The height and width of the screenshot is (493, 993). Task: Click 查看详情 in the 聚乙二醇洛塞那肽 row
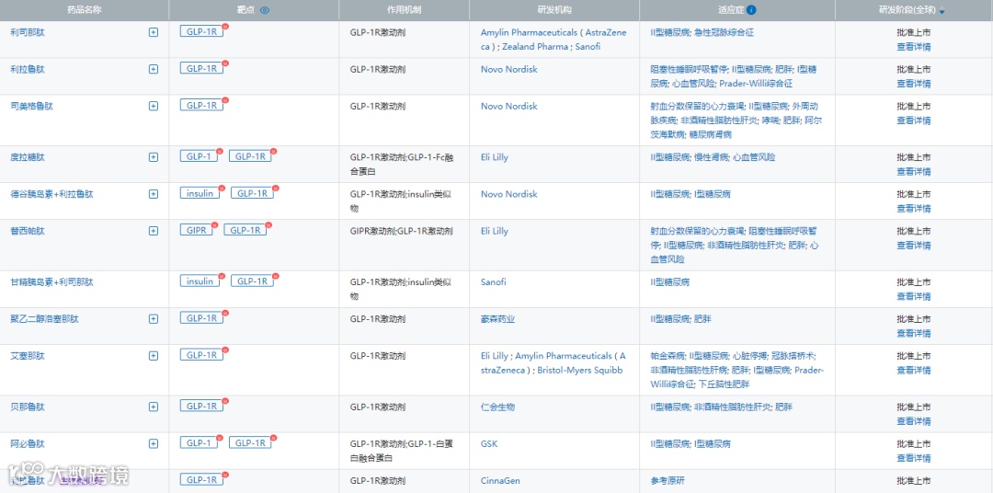pos(914,333)
